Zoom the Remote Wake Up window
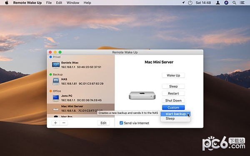The image size is (250, 156). [60, 52]
